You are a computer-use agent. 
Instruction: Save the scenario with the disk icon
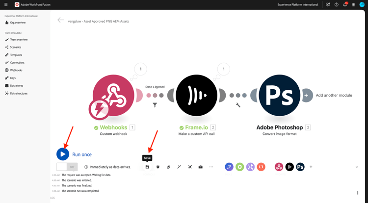pyautogui.click(x=147, y=167)
